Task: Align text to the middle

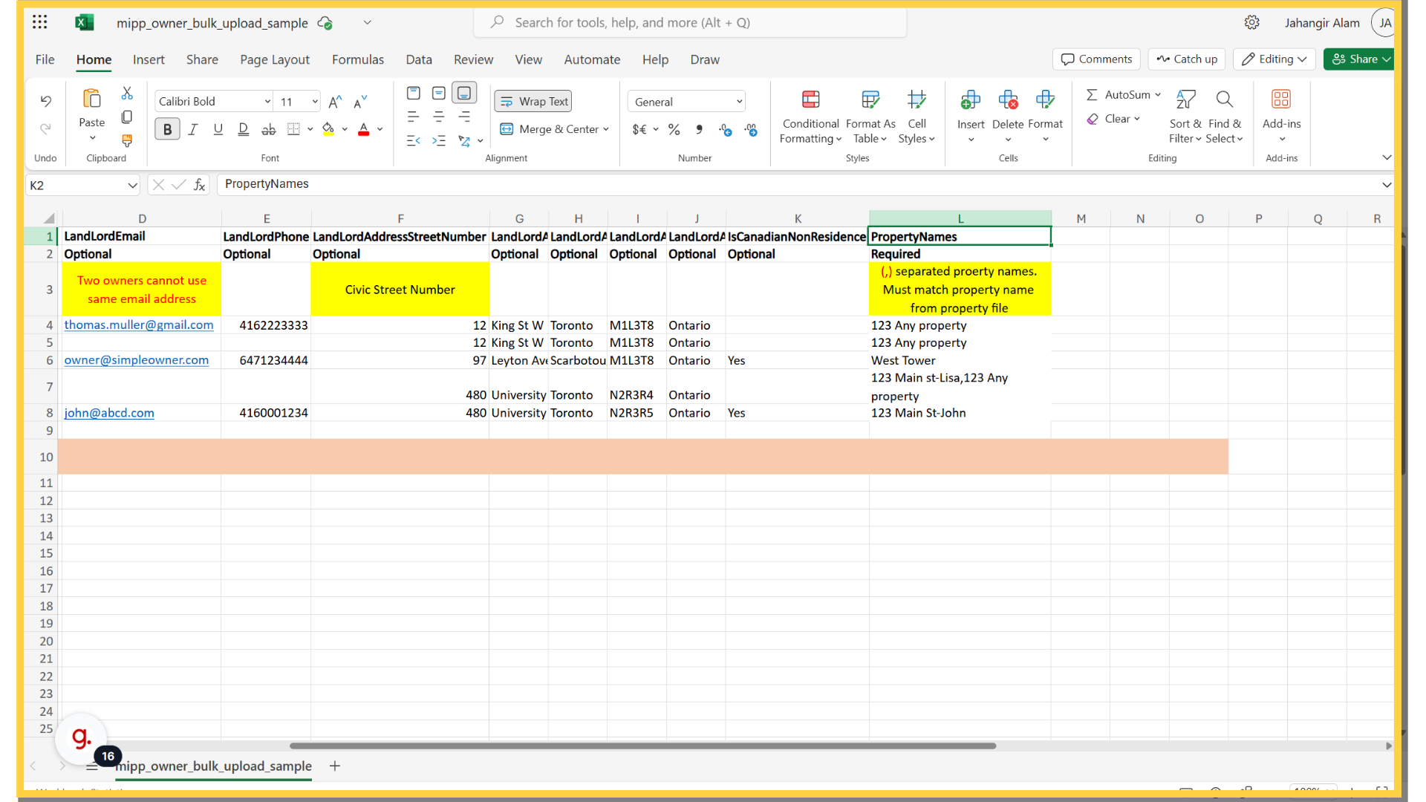Action: (439, 93)
